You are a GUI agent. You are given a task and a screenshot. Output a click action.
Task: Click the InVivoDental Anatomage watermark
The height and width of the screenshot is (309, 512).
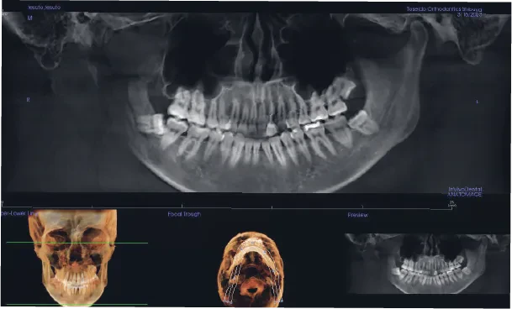coord(465,191)
